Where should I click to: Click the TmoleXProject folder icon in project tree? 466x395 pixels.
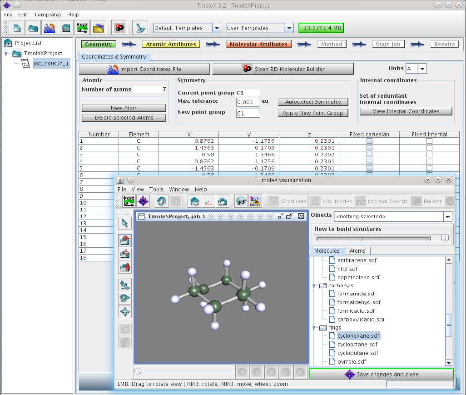[x=17, y=54]
